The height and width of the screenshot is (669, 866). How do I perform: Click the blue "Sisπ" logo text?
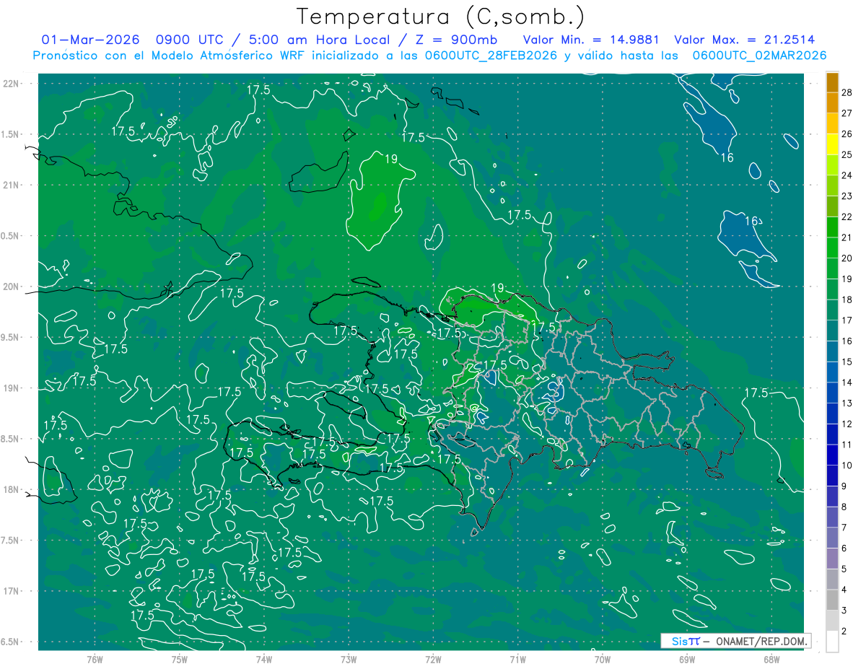[685, 641]
